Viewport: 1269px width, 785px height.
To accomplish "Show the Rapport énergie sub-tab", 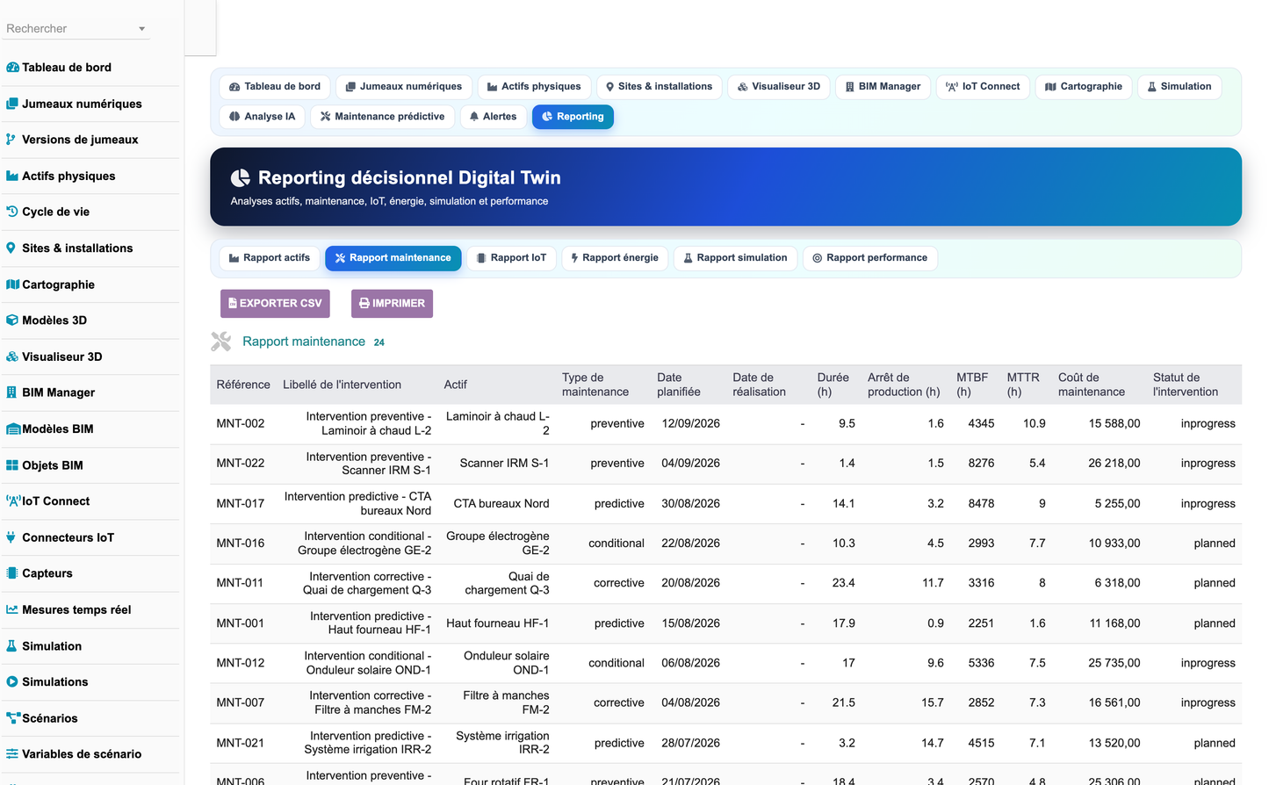I will [615, 258].
